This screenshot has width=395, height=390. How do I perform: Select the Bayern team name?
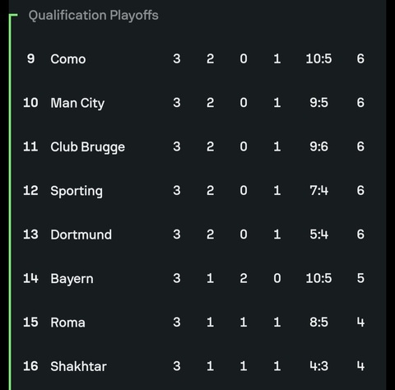(x=72, y=279)
